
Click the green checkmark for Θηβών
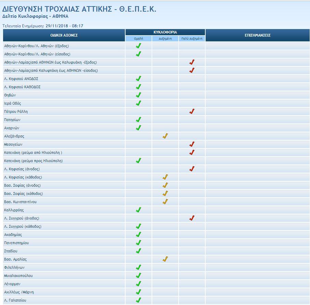pyautogui.click(x=139, y=95)
